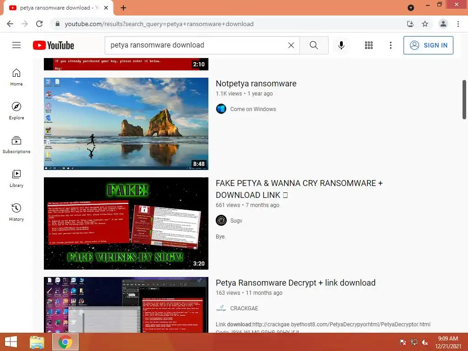Click '1.1K views • 1 year ago' text

pyautogui.click(x=244, y=93)
